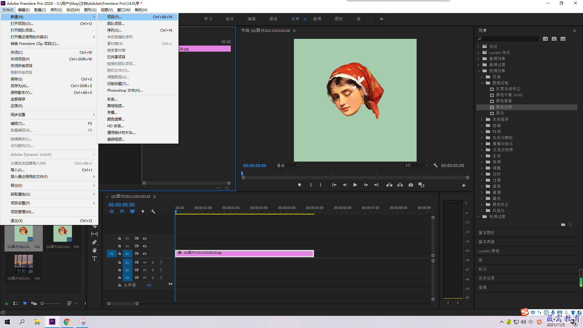Open the 基本图形 panel

click(486, 233)
